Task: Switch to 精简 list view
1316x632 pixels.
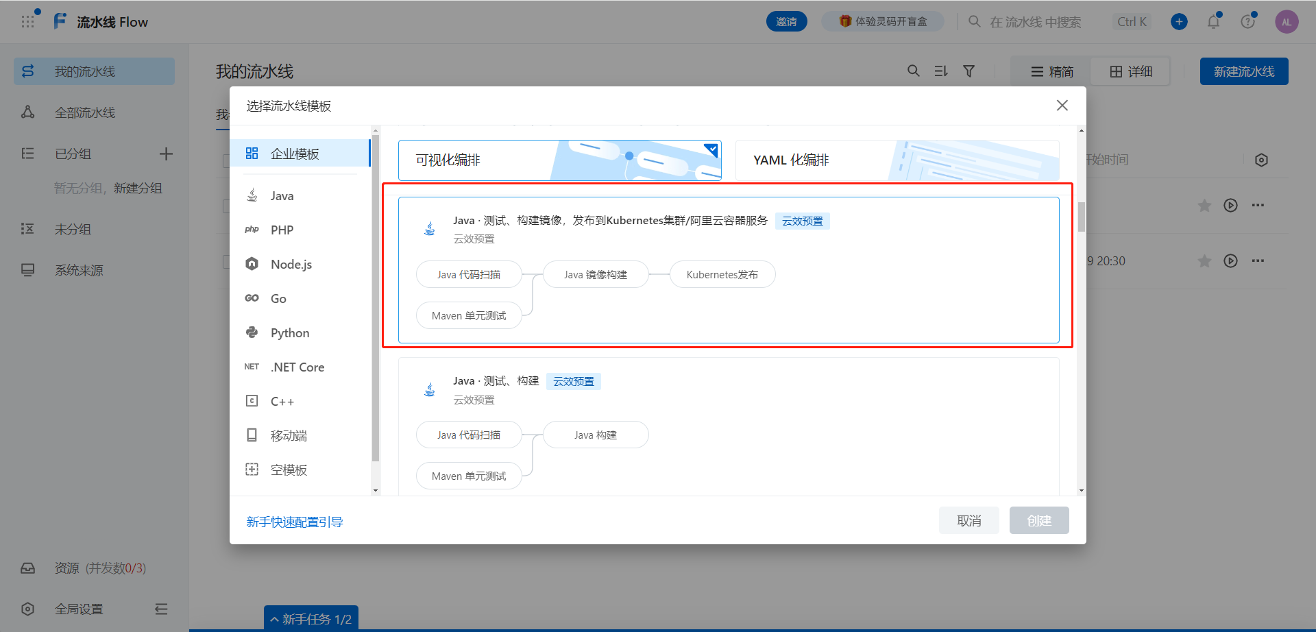Action: click(1051, 71)
